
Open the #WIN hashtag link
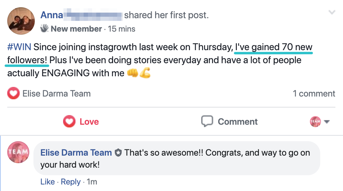tap(19, 47)
